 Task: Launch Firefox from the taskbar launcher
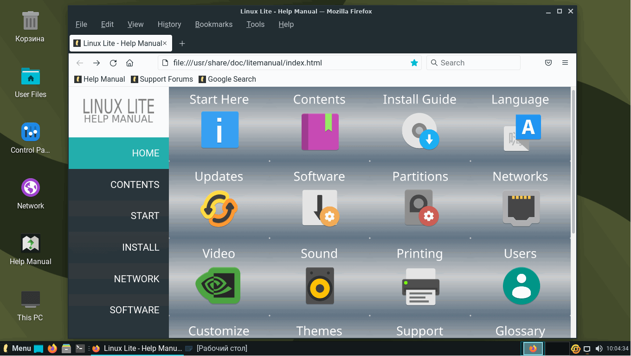[52, 348]
